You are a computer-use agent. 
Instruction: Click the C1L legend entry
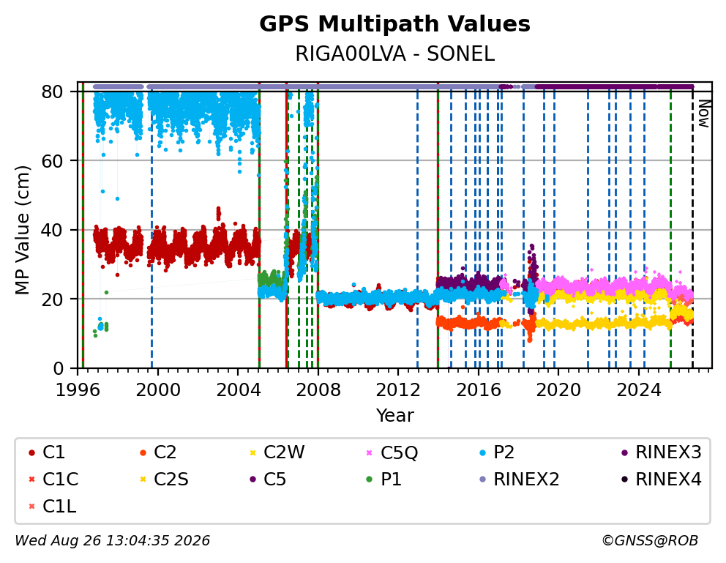click(52, 507)
